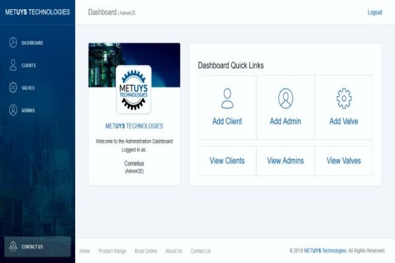
Task: Open Contact Us footer link
Action: click(201, 251)
